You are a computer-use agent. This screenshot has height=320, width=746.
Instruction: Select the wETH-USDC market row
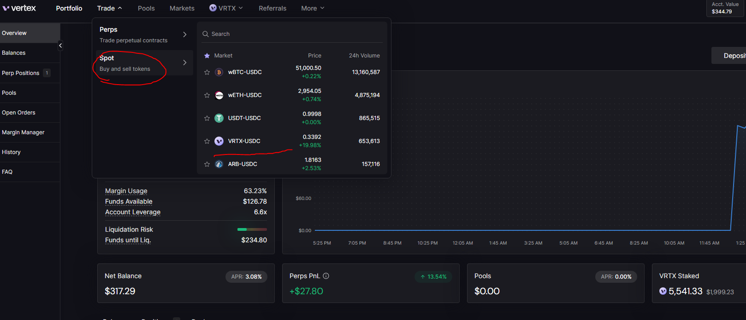(292, 95)
